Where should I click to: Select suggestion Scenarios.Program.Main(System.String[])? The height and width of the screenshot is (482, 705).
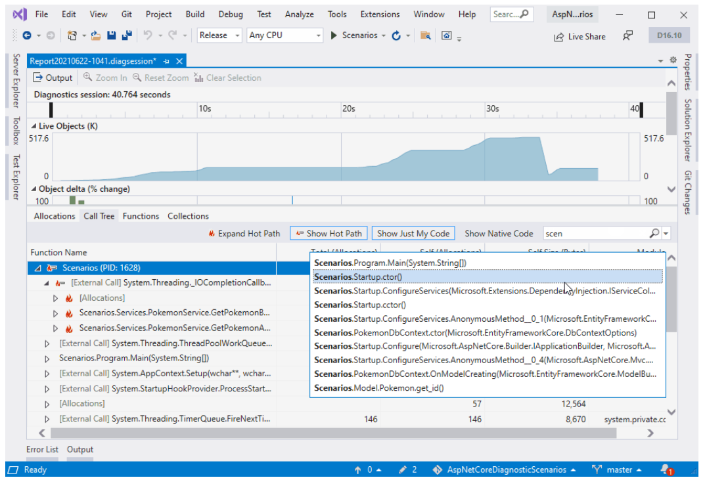488,263
